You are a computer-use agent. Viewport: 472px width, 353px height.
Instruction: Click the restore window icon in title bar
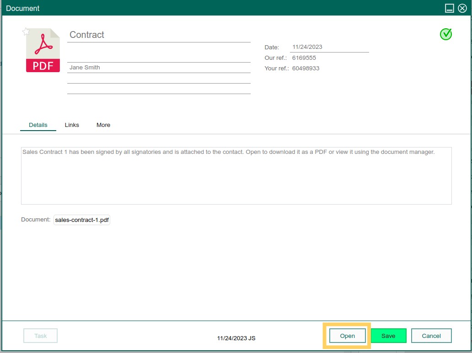(450, 8)
